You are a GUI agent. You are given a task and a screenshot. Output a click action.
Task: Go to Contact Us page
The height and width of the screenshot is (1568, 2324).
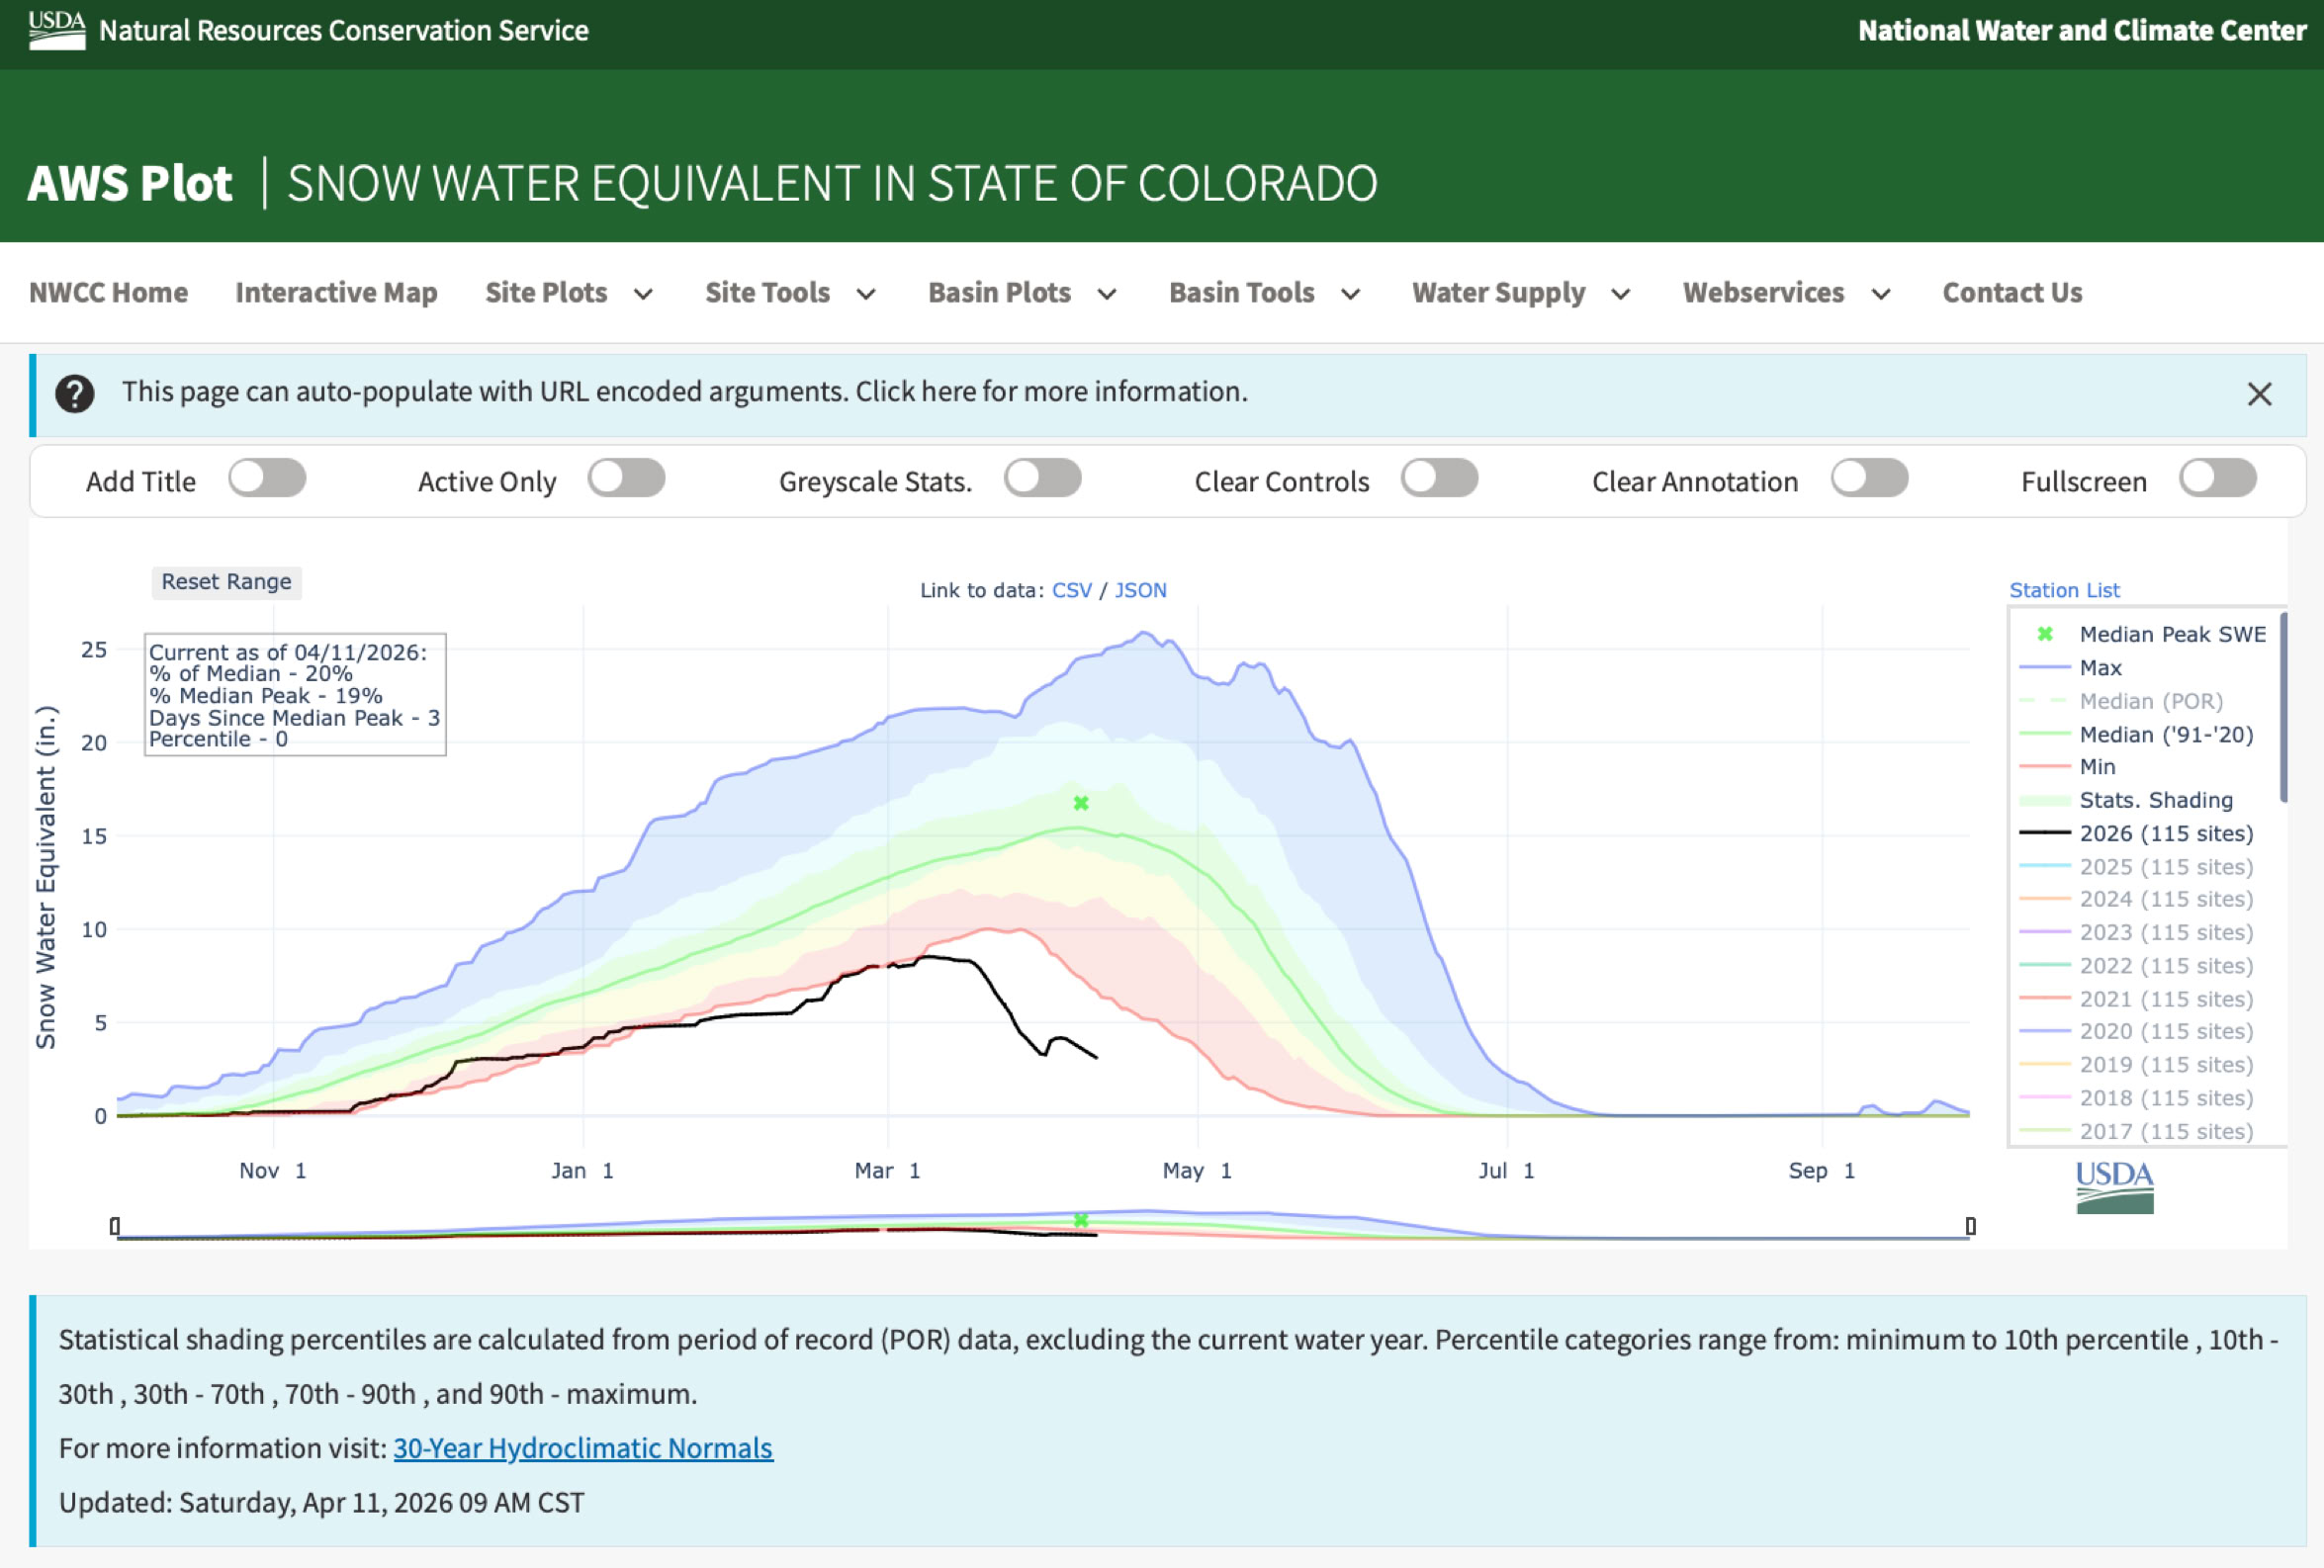tap(2012, 293)
